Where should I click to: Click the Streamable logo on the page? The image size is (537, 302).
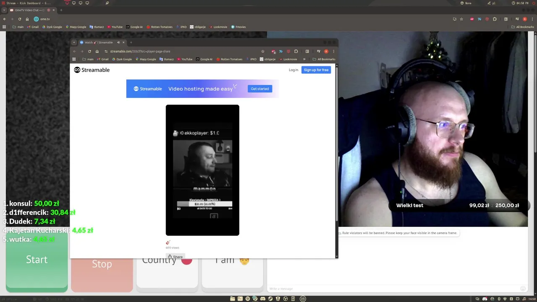tap(92, 70)
